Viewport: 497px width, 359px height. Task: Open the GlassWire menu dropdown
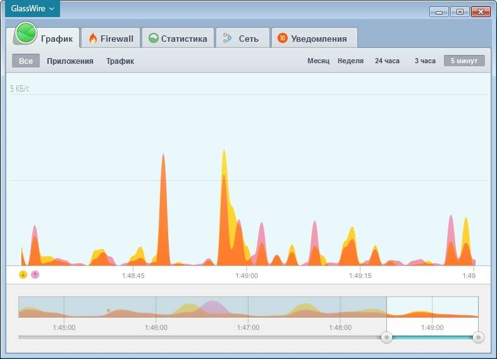[x=32, y=9]
